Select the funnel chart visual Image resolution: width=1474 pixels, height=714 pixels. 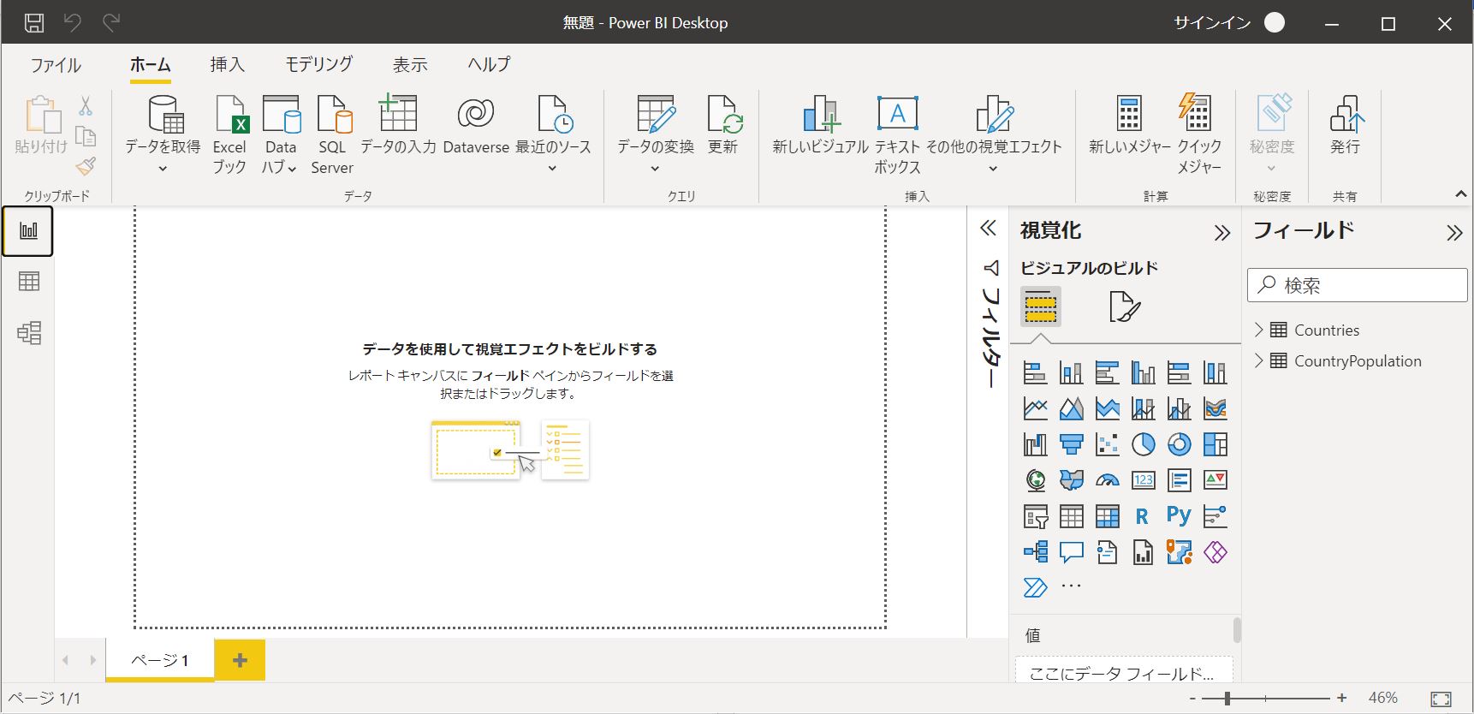tap(1071, 444)
